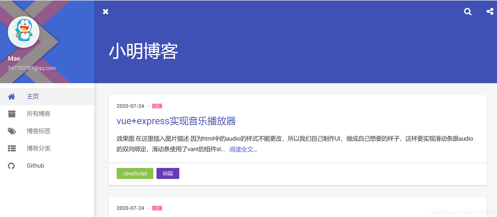Go to 主页 menu item
Screen dimensions: 497x217
pos(47,97)
